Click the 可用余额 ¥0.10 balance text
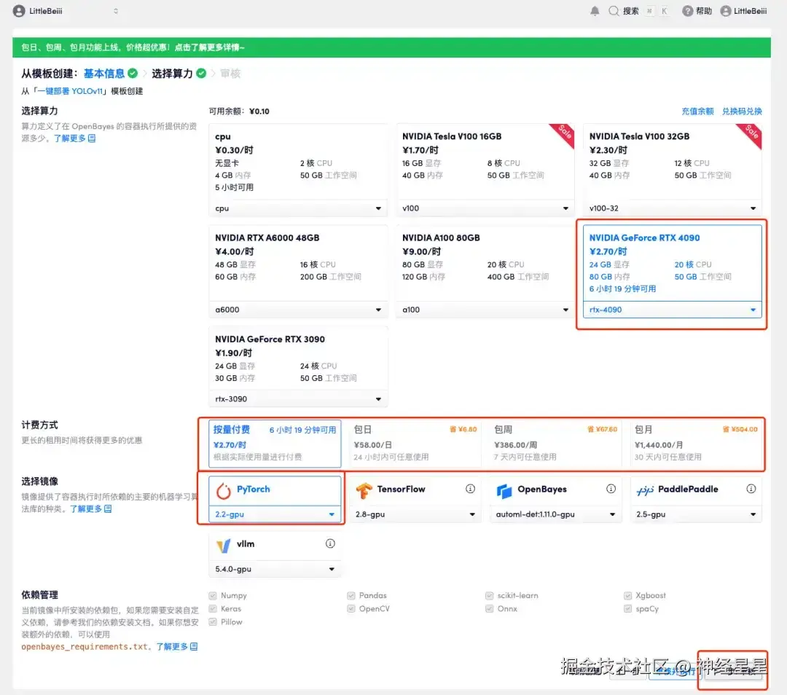The width and height of the screenshot is (787, 695). (x=239, y=111)
